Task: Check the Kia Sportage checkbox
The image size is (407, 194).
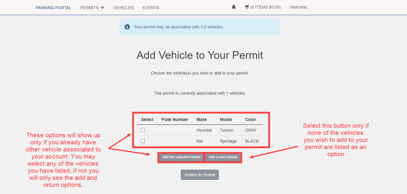Action: click(x=143, y=141)
